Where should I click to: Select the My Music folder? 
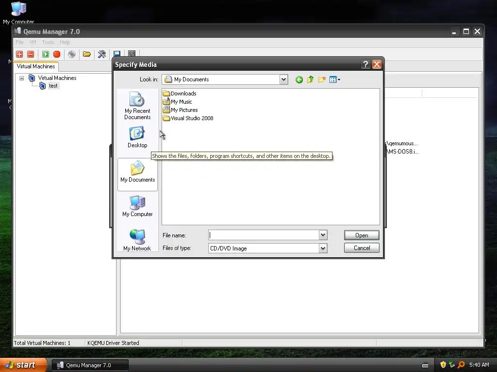[x=178, y=102]
